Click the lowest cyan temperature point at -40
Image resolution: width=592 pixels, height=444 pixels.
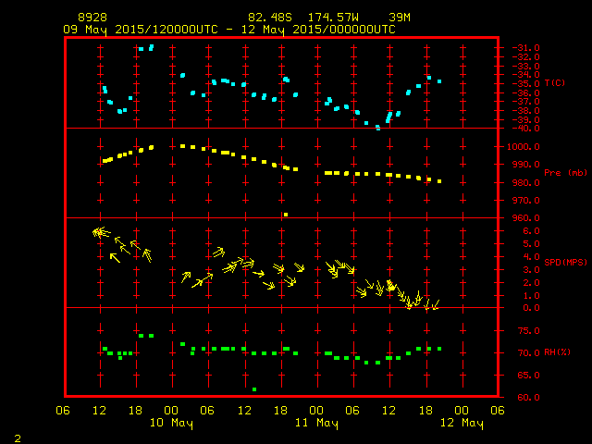point(378,128)
